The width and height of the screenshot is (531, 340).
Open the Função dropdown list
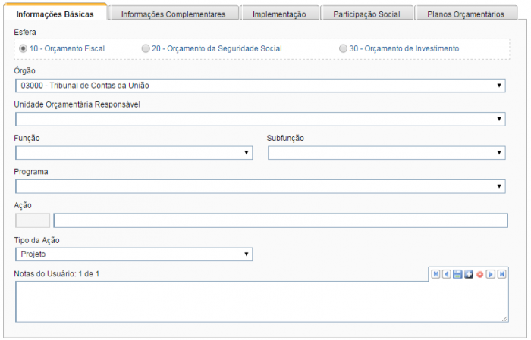pos(134,153)
